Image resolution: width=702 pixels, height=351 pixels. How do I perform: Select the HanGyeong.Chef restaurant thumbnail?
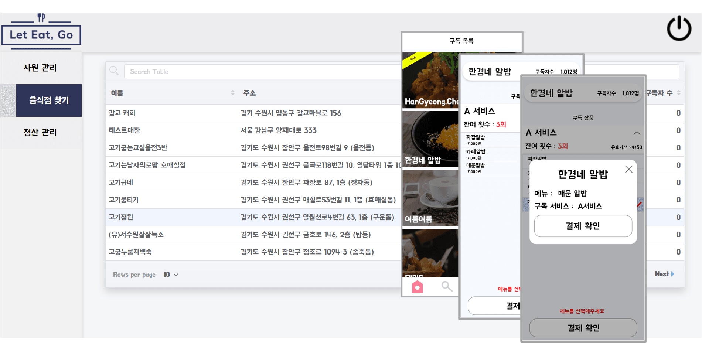pos(430,80)
